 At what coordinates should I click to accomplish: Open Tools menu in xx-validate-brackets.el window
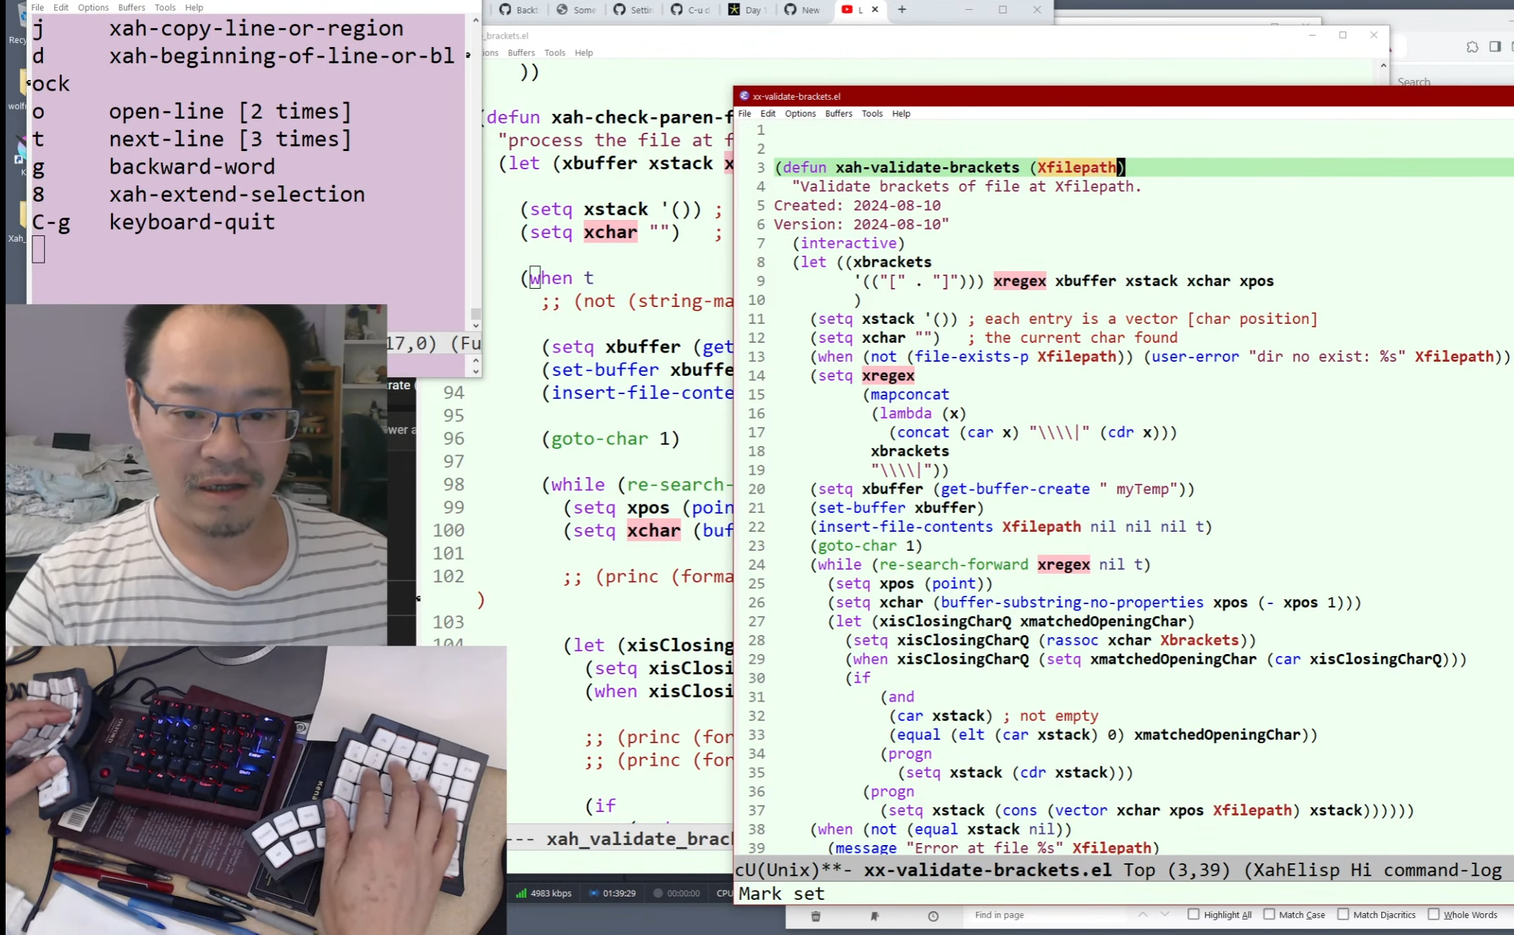pyautogui.click(x=872, y=113)
